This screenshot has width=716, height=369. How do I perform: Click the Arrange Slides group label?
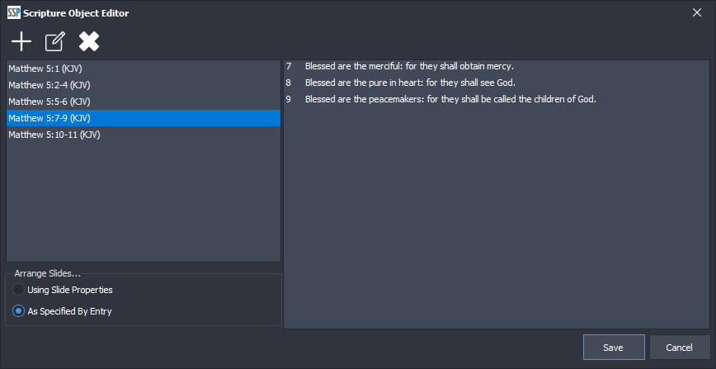point(48,273)
